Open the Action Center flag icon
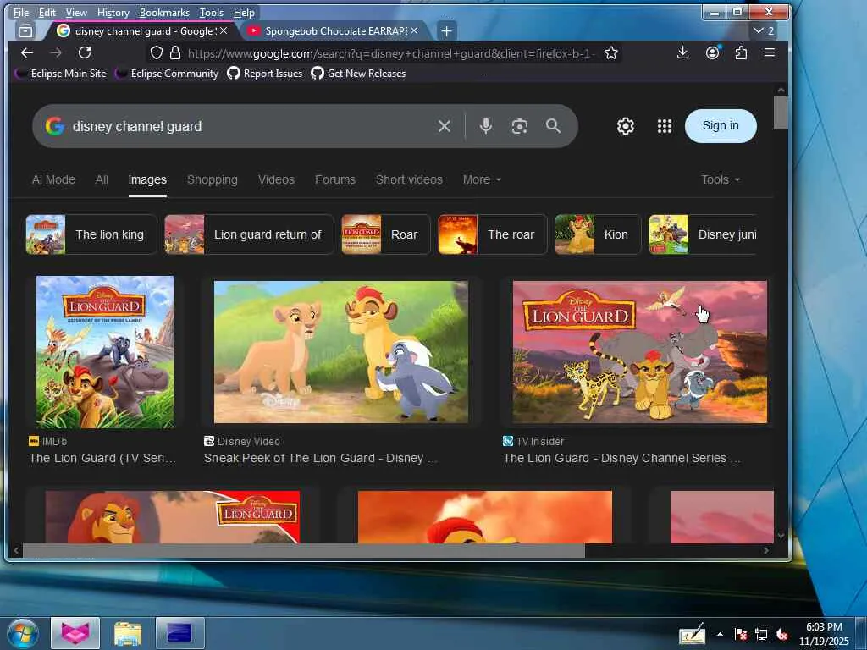The height and width of the screenshot is (650, 867). [x=740, y=635]
